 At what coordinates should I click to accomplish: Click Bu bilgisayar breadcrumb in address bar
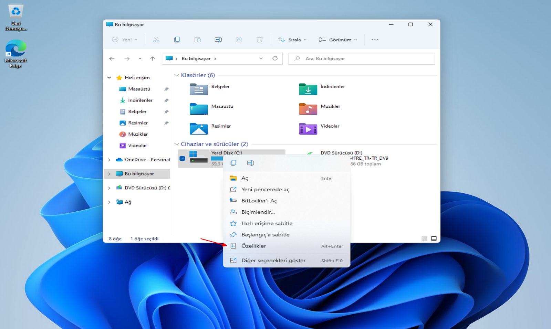tap(196, 59)
